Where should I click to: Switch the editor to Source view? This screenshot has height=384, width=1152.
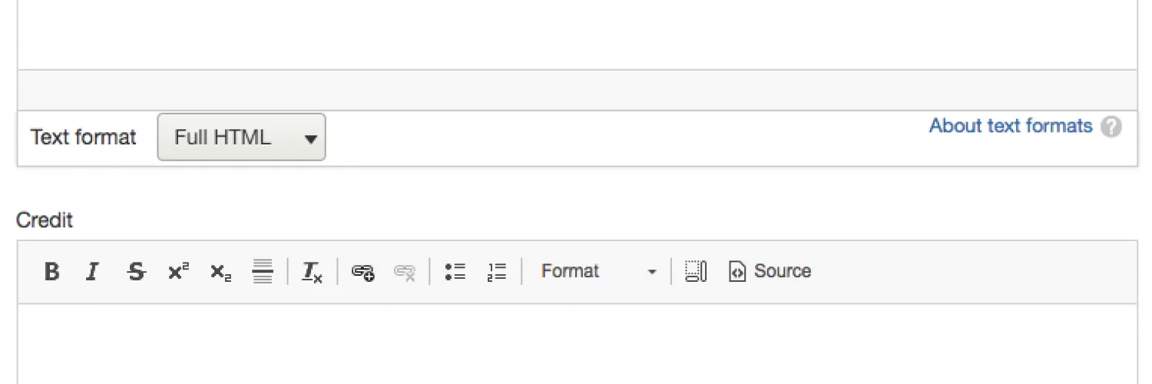pos(770,271)
